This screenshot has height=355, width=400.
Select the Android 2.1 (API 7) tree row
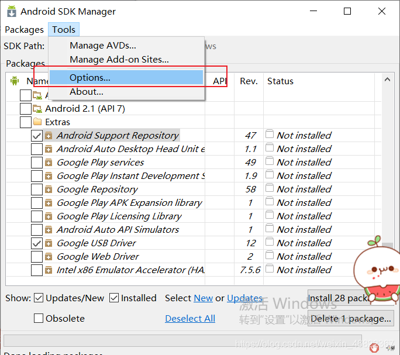85,109
